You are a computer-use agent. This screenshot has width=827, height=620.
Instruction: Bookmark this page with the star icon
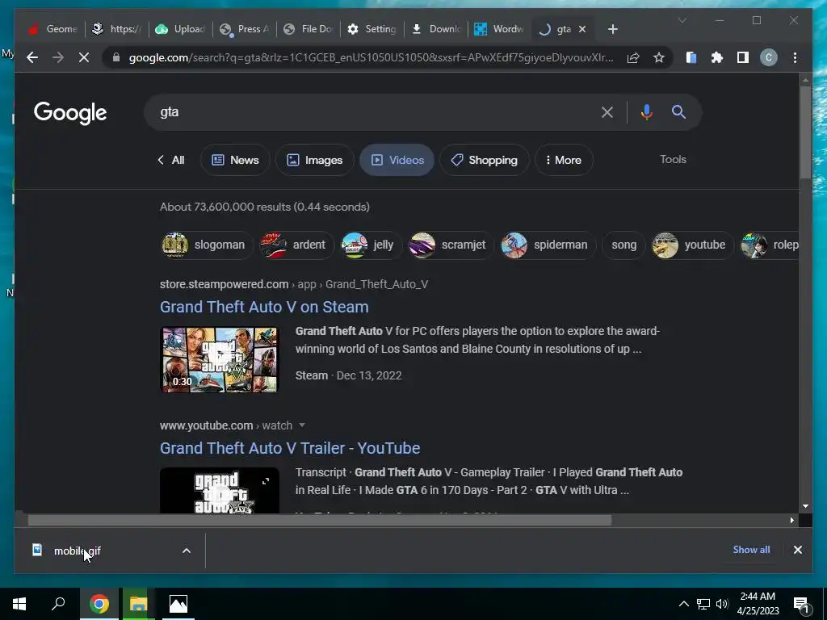[659, 57]
